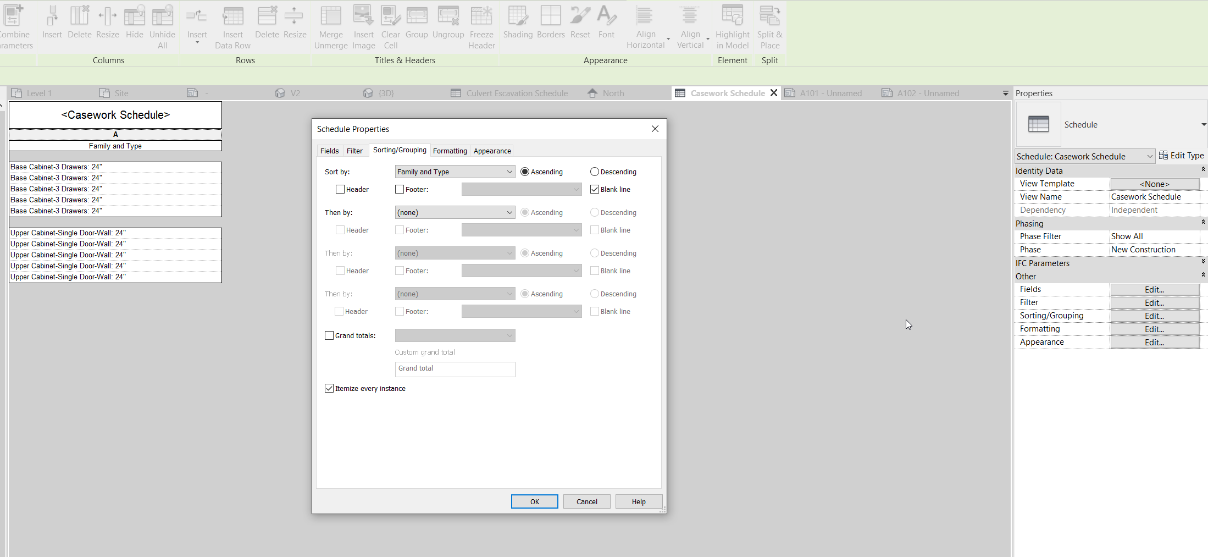
Task: Click the Custom grand total text field
Action: point(455,369)
